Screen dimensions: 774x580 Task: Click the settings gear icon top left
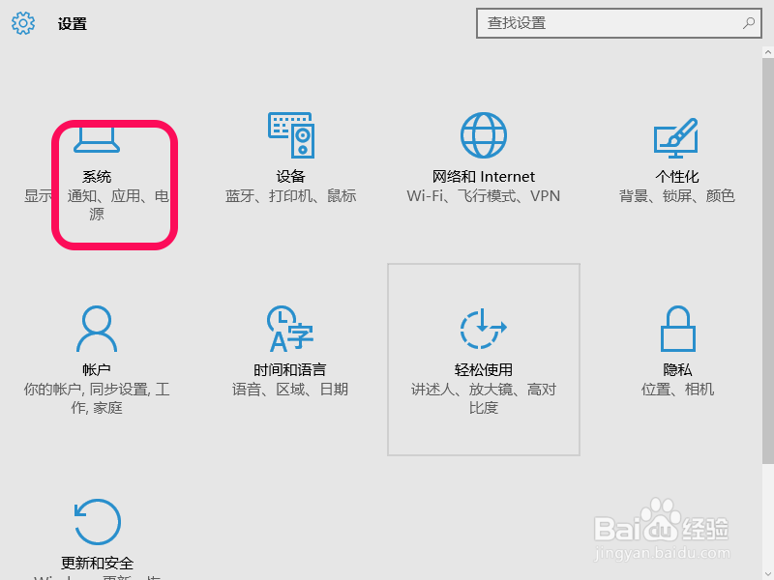pos(22,23)
